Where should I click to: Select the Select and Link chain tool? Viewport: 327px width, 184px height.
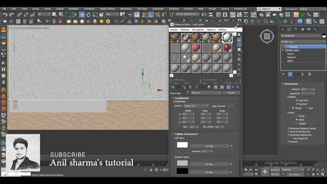coord(19,15)
